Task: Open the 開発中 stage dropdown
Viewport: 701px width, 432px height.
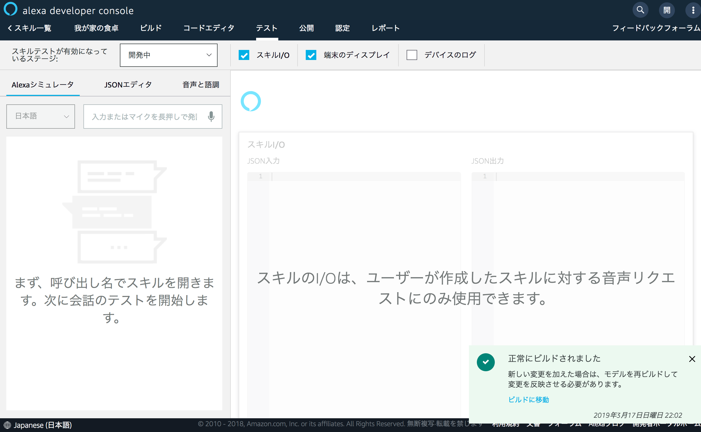Action: click(x=168, y=55)
